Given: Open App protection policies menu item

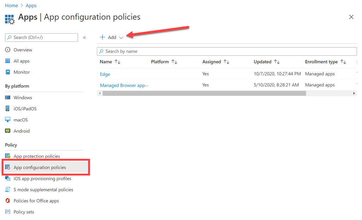Looking at the screenshot, I should [x=37, y=156].
